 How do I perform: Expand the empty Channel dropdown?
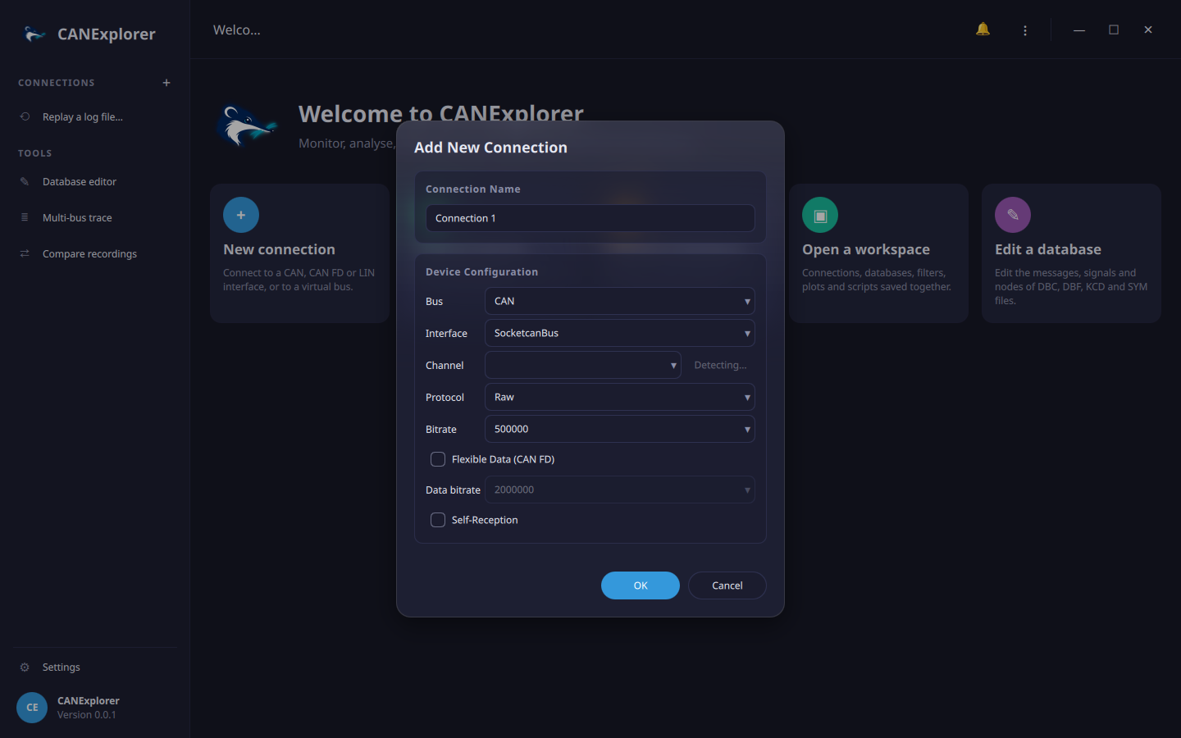[x=583, y=365]
